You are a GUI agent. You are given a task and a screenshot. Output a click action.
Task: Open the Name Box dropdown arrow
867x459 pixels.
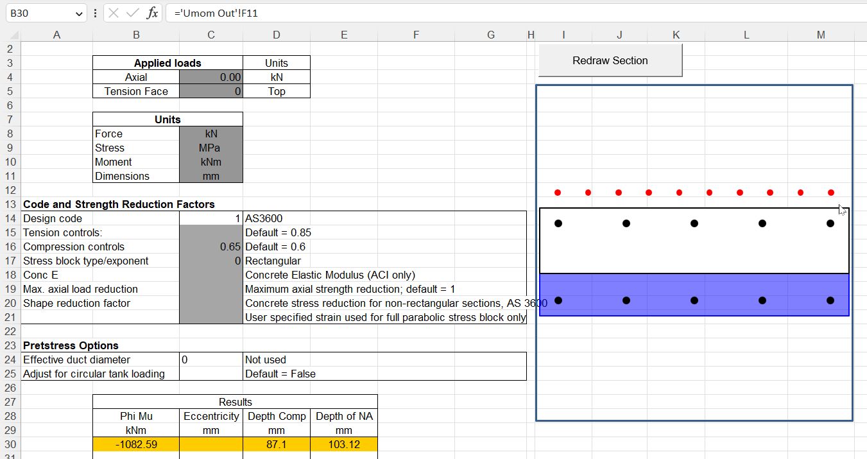coord(79,13)
